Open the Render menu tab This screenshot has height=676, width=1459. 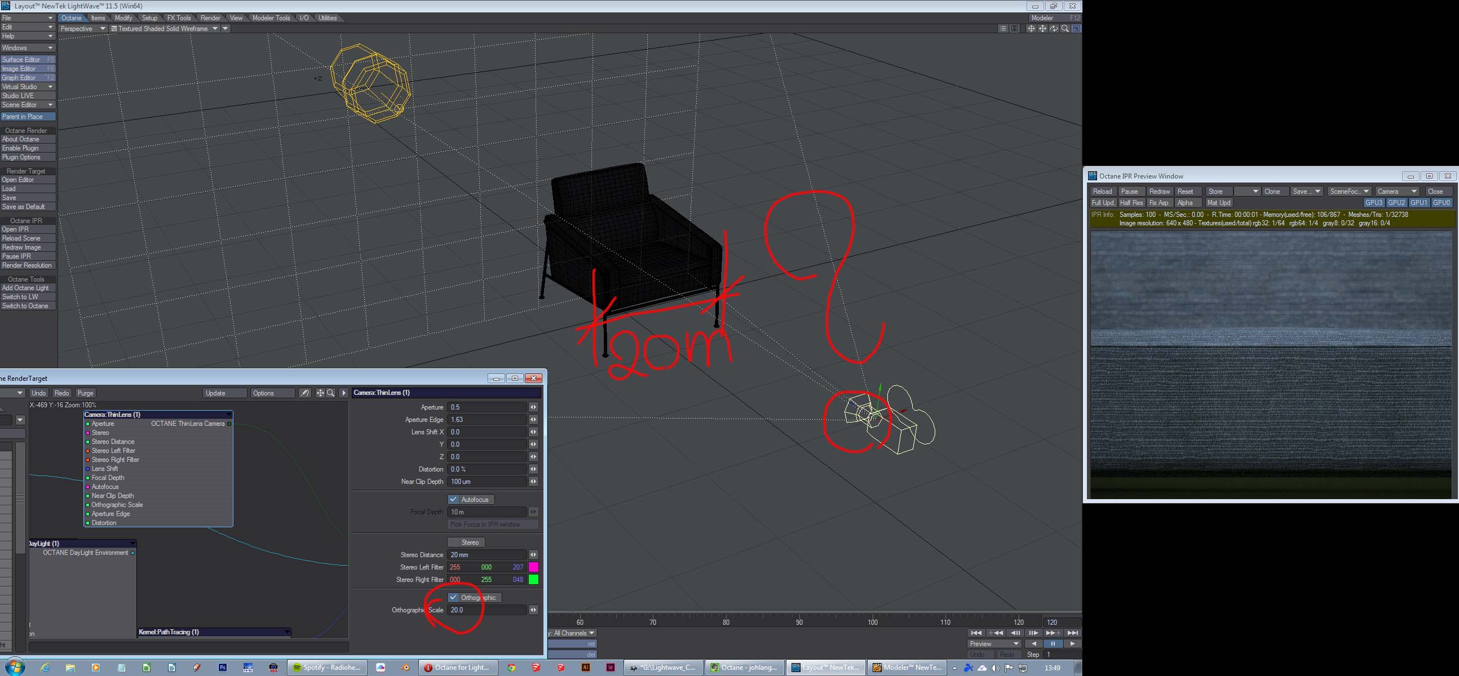(x=210, y=18)
